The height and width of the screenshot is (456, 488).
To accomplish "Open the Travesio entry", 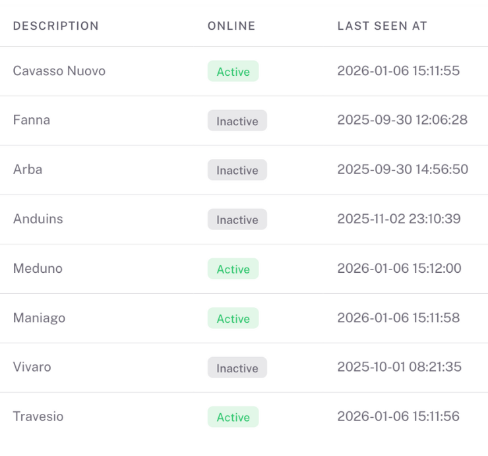I will (38, 416).
